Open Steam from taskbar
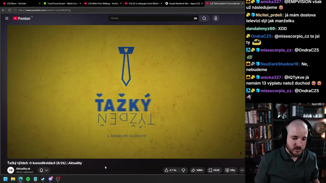Viewport: 326px width, 183px height. click(43, 179)
